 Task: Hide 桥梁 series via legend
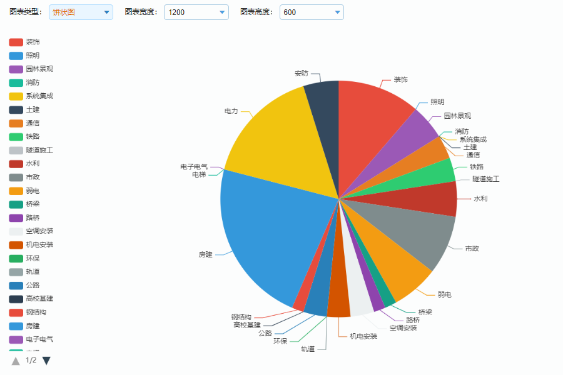24,204
